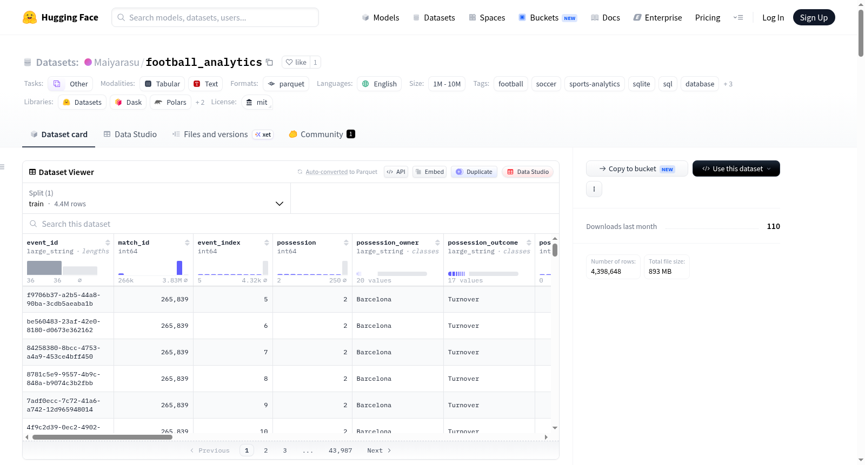865x465 pixels.
Task: Sort by the match_id column arrows
Action: point(187,242)
